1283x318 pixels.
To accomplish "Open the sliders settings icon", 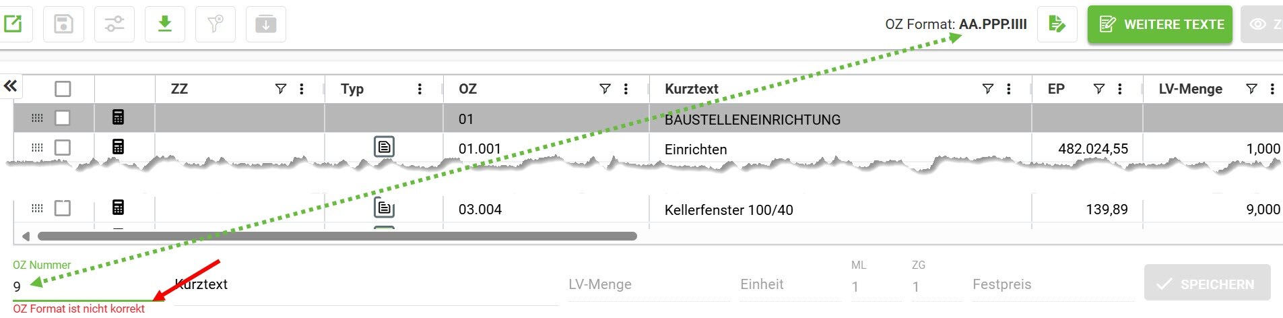I will click(x=114, y=24).
